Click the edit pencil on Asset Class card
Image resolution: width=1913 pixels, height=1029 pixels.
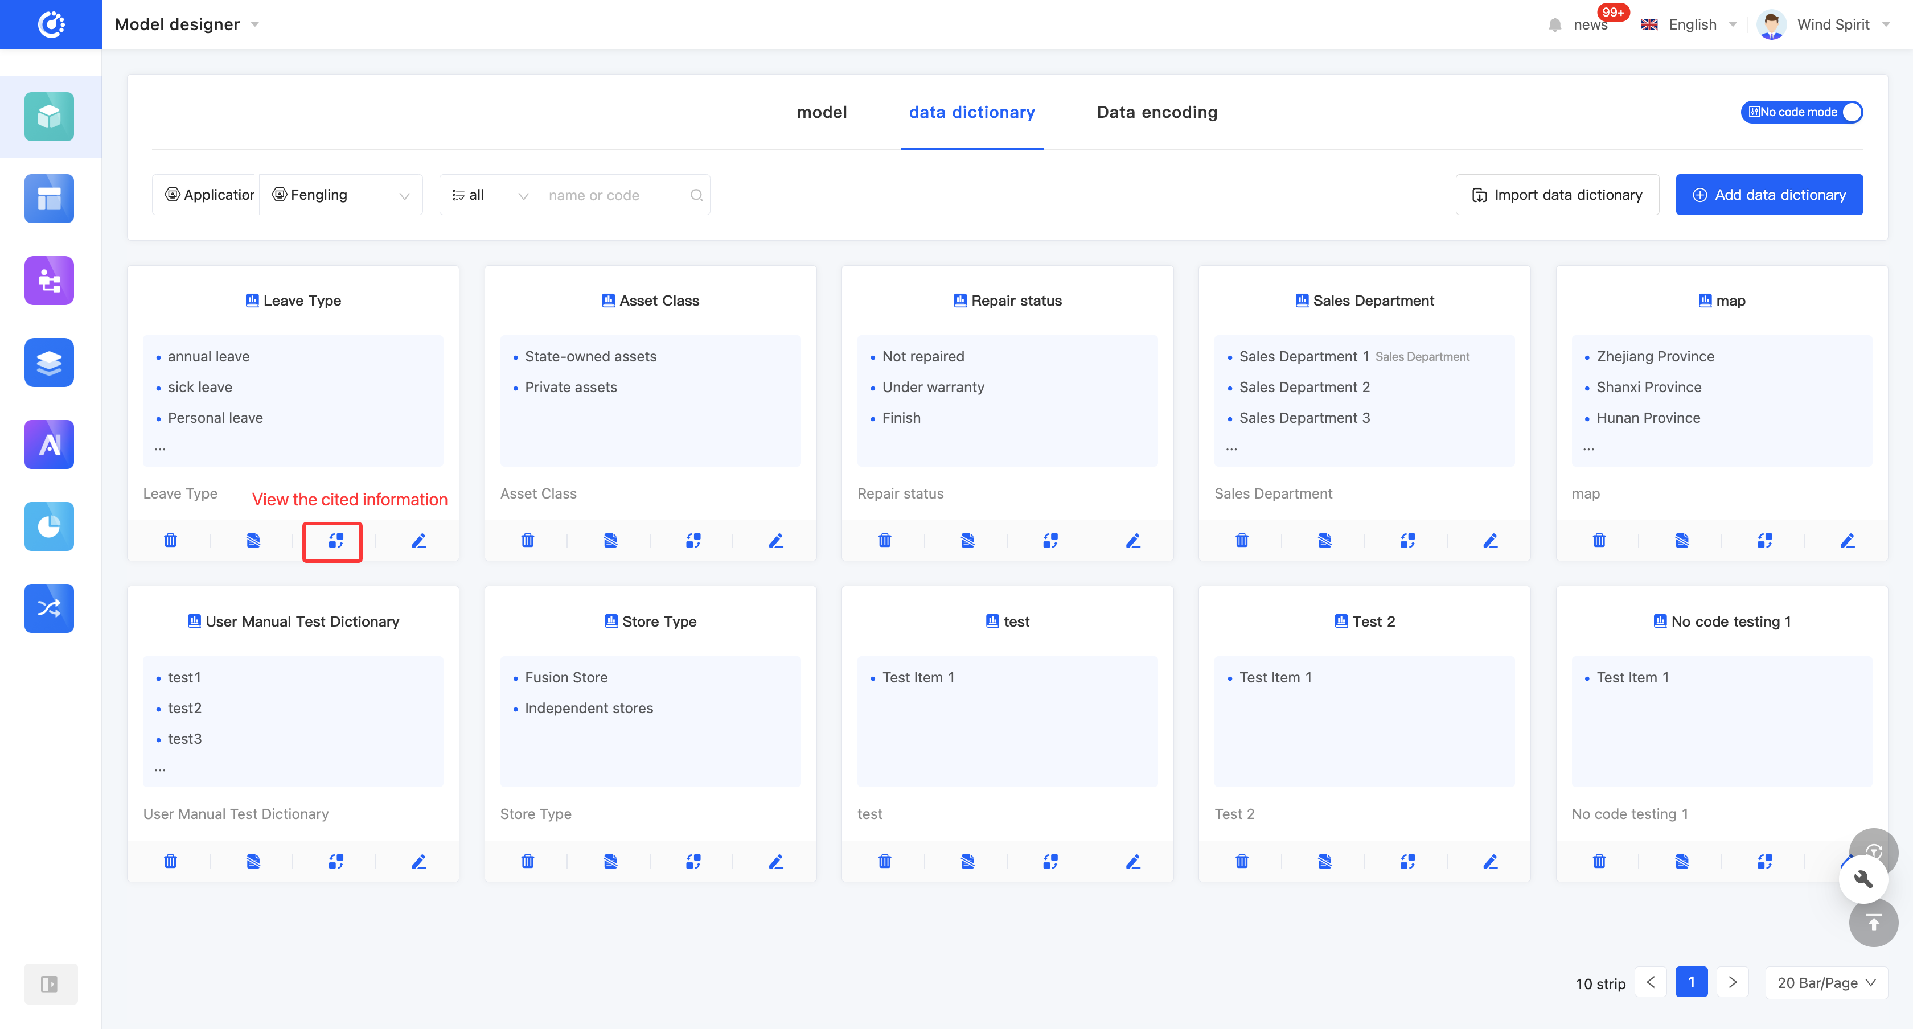click(x=775, y=541)
